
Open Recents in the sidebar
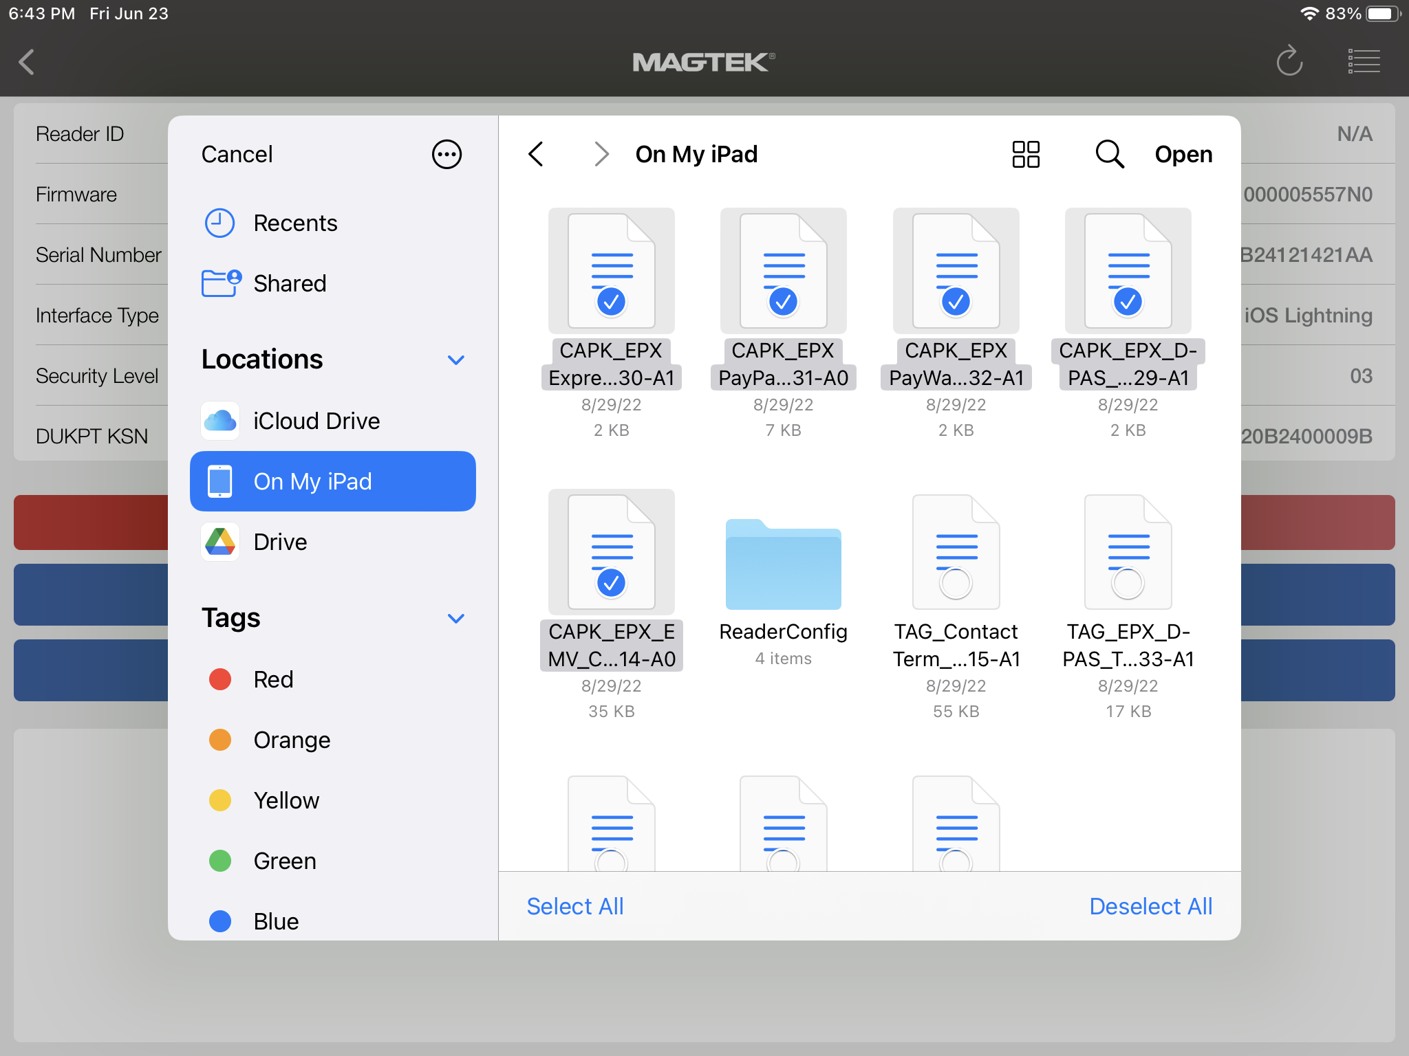[333, 223]
